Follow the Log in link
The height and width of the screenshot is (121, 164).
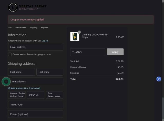pyautogui.click(x=45, y=41)
